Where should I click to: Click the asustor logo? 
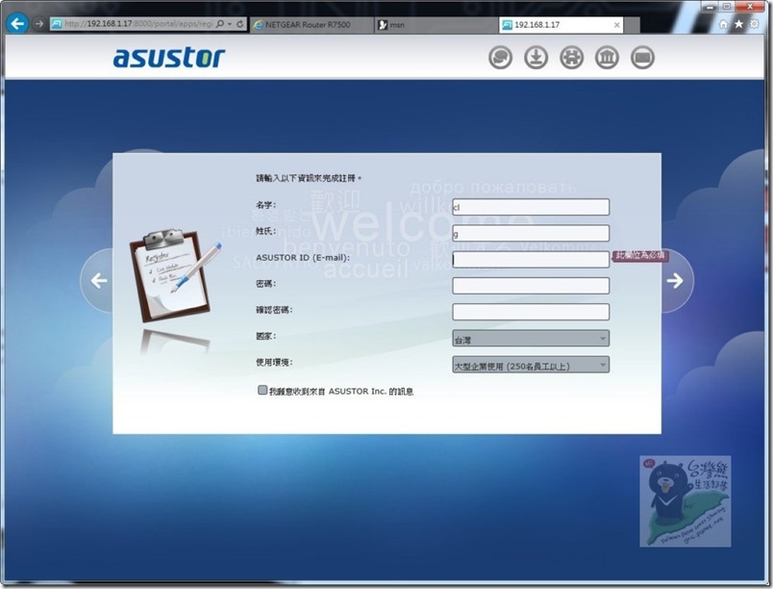[169, 57]
